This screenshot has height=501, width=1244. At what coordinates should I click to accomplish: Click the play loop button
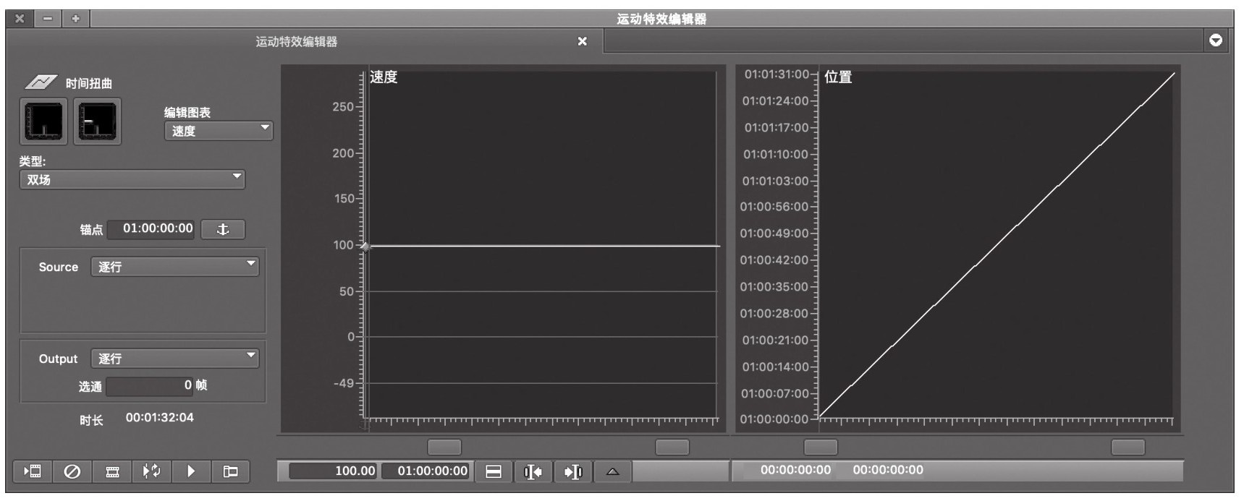coord(151,471)
